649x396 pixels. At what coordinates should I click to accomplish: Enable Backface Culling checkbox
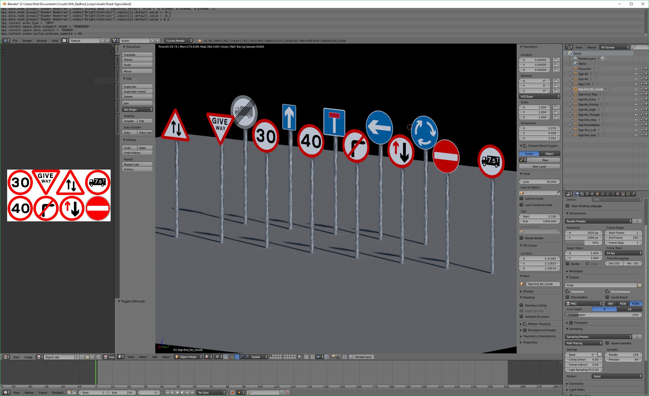click(x=521, y=305)
